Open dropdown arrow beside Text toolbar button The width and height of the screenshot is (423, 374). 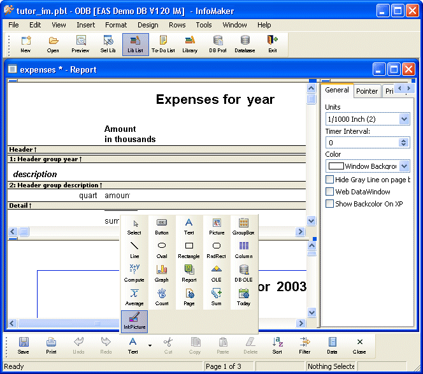point(150,345)
